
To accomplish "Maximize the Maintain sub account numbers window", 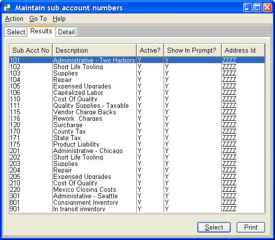I will coord(257,8).
